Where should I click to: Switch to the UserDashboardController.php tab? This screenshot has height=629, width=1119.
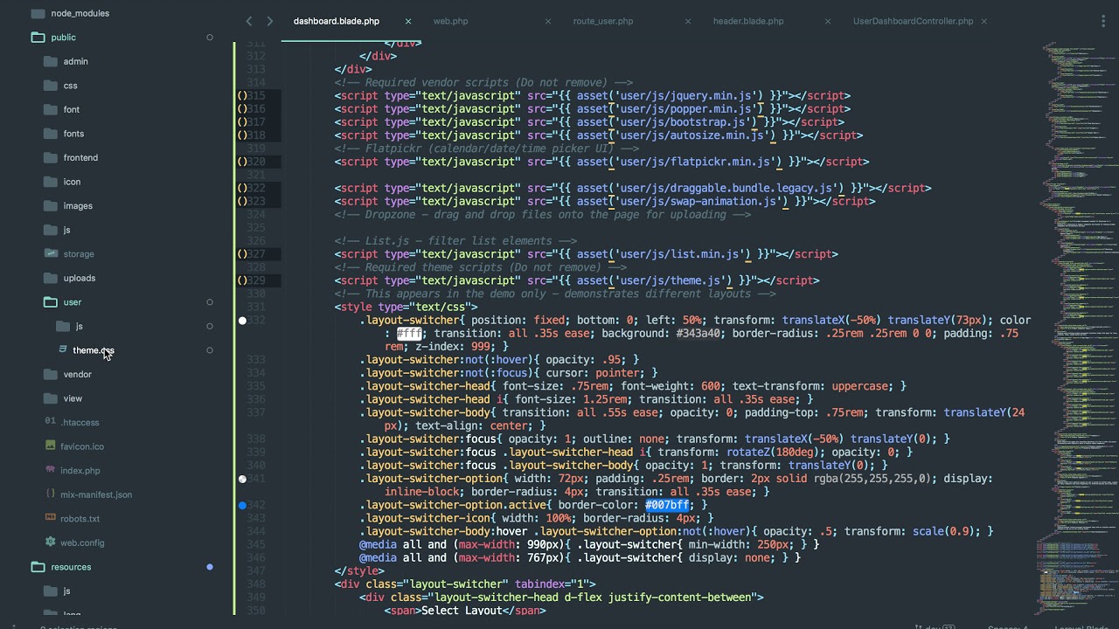tap(914, 21)
